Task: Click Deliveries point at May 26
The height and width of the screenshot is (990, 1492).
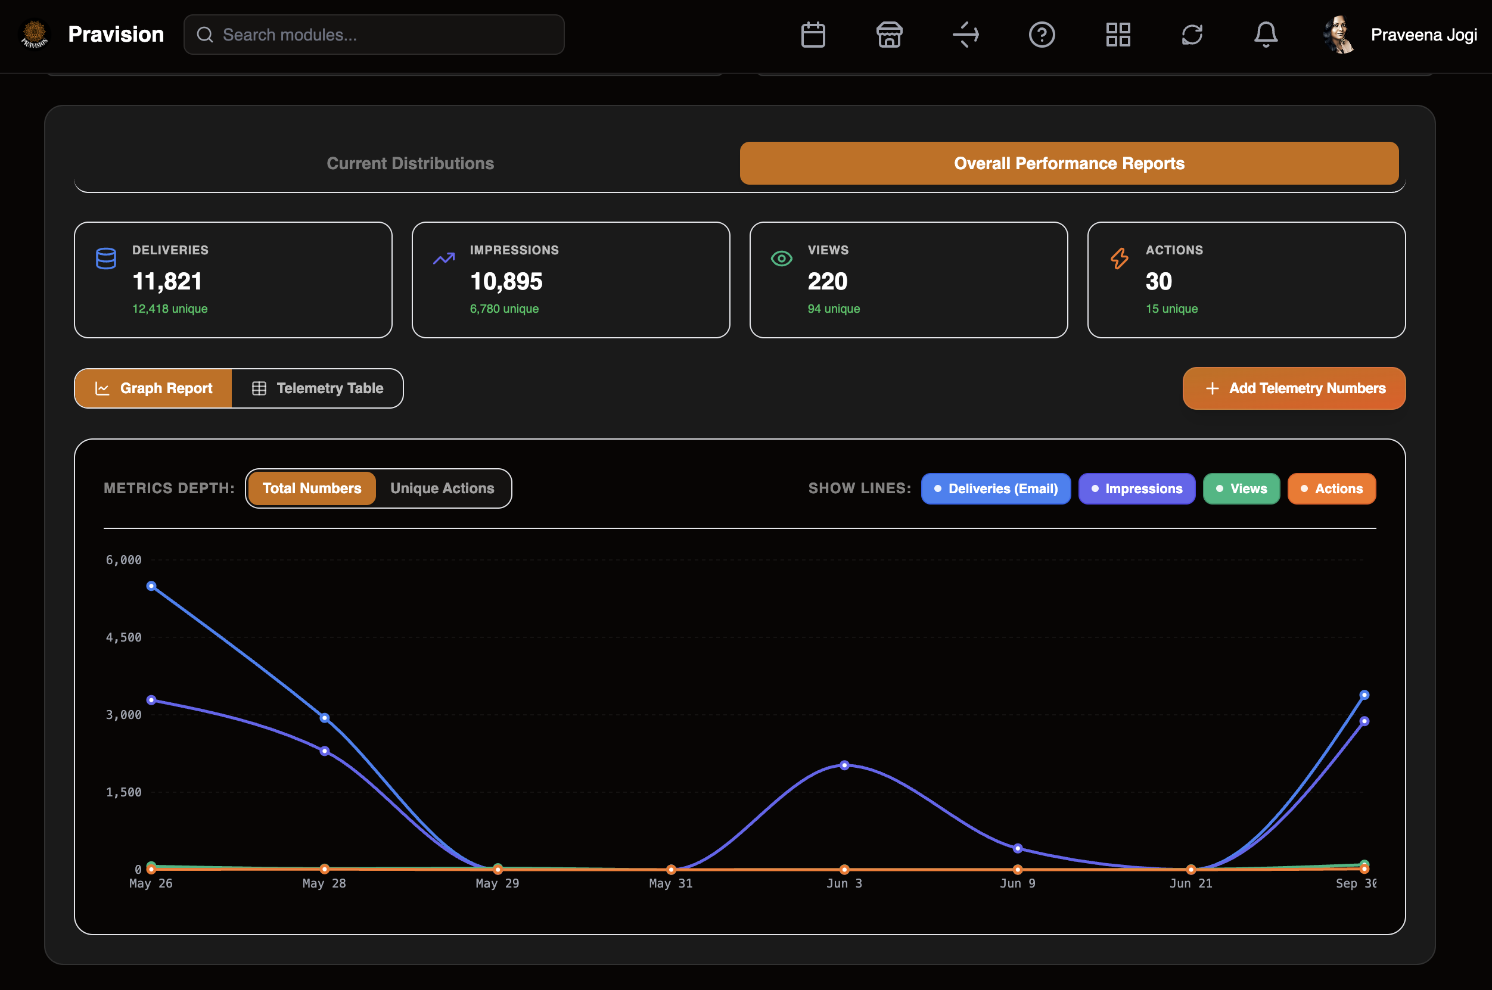Action: click(x=151, y=586)
